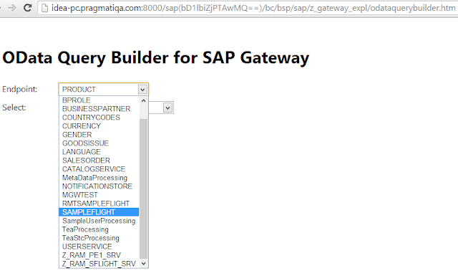Pick Z_RAM_SFLIGHT_SRV endpoint option
458x276 pixels.
99,264
